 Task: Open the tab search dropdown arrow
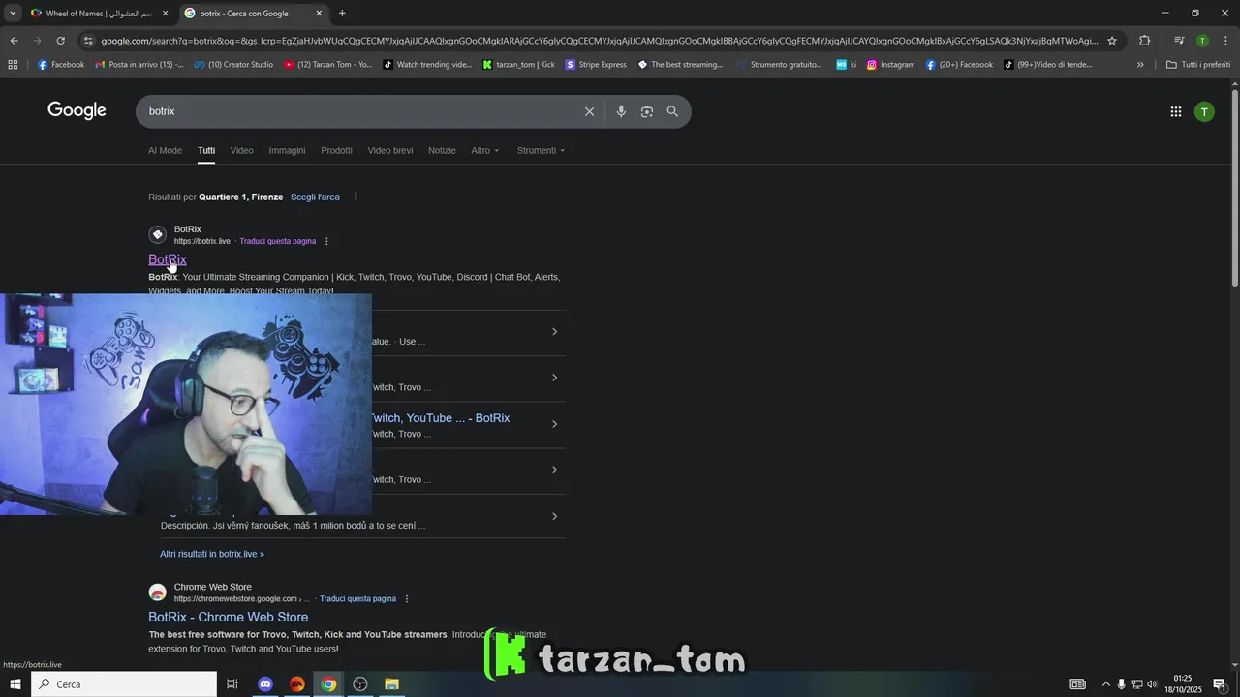pos(13,13)
